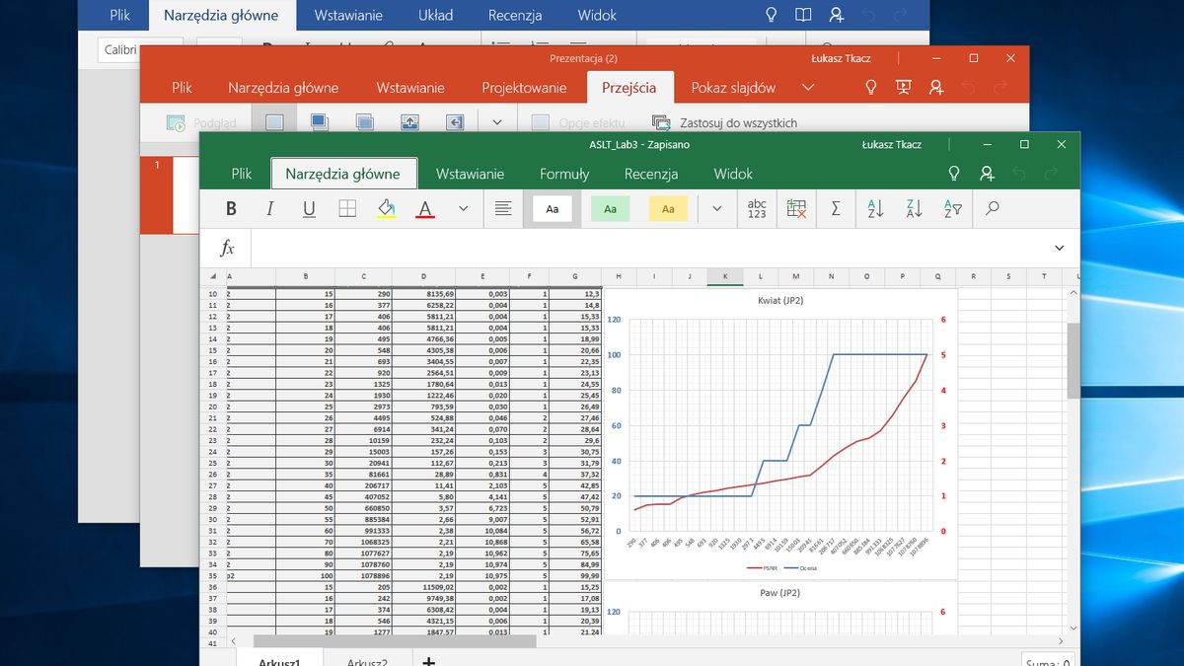Open the Widok tab in Word
1184x666 pixels.
pyautogui.click(x=597, y=15)
